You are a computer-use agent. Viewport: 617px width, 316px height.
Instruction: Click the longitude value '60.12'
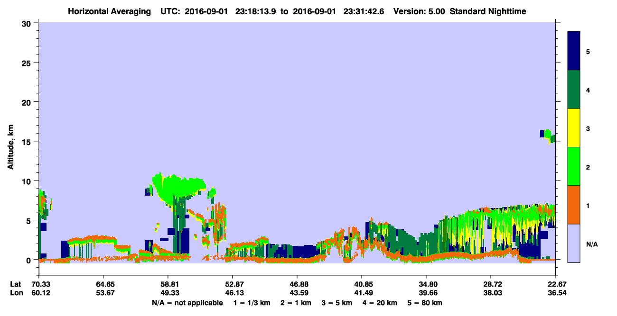click(x=39, y=293)
